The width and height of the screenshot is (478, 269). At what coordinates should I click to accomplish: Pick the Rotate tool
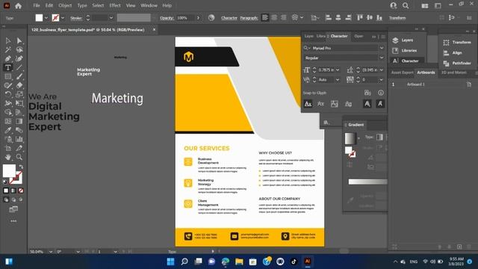(8, 94)
